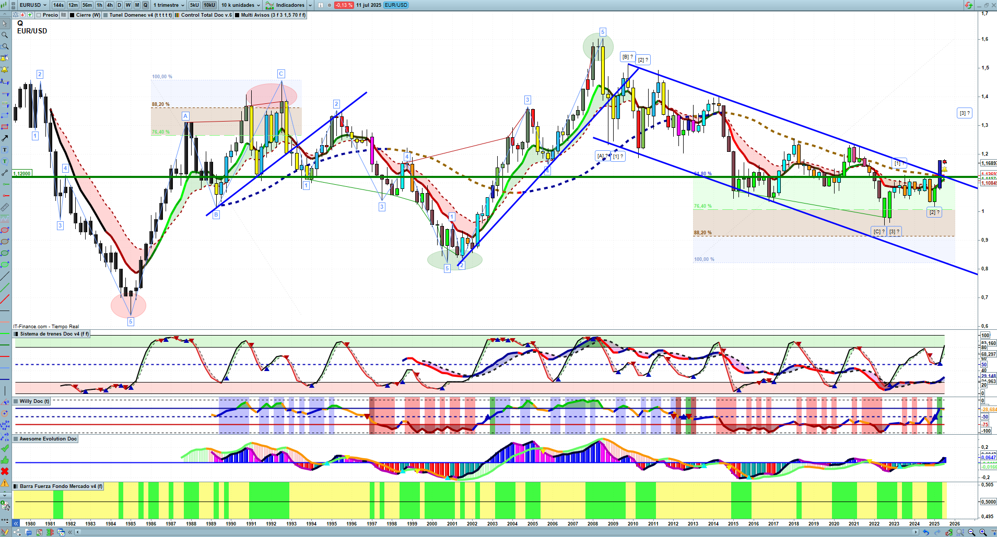Click the green-red order book icon at bottom
This screenshot has width=997, height=537.
click(50, 532)
